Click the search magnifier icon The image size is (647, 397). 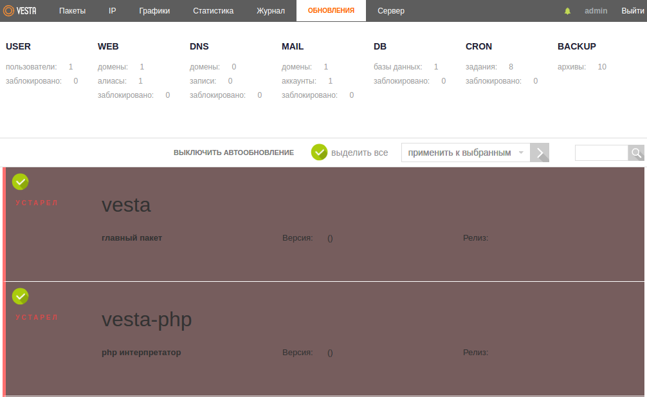click(636, 153)
